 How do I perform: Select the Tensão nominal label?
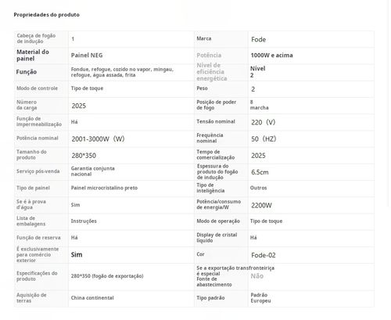pos(216,121)
